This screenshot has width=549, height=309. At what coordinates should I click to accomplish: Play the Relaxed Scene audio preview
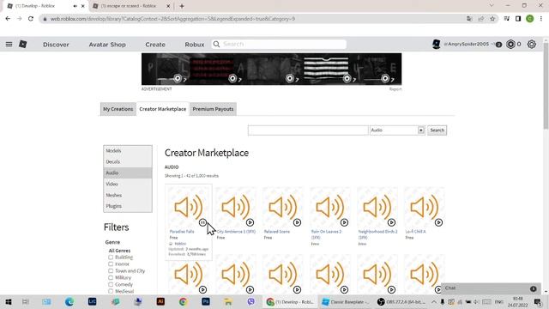click(297, 222)
